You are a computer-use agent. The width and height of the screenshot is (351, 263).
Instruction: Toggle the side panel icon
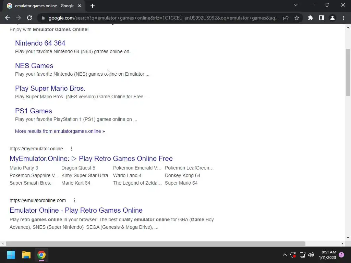322,18
